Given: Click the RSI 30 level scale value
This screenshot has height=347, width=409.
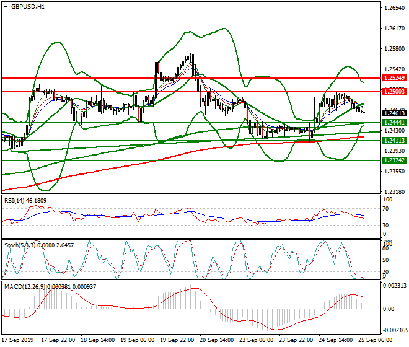Looking at the screenshot, I should (385, 225).
